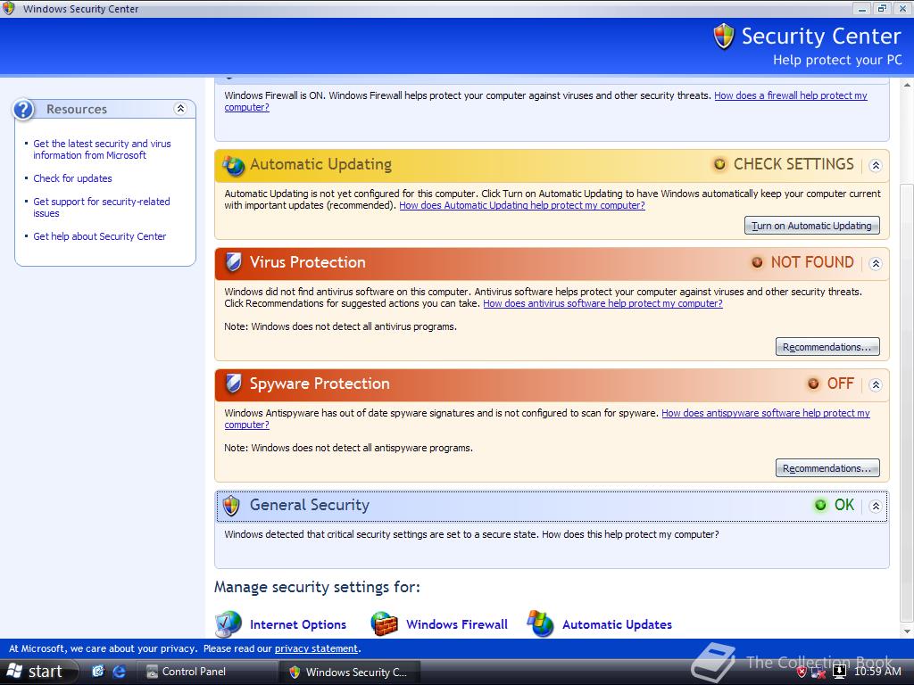This screenshot has width=914, height=685.
Task: Open Get help about Security Center link
Action: coord(100,236)
